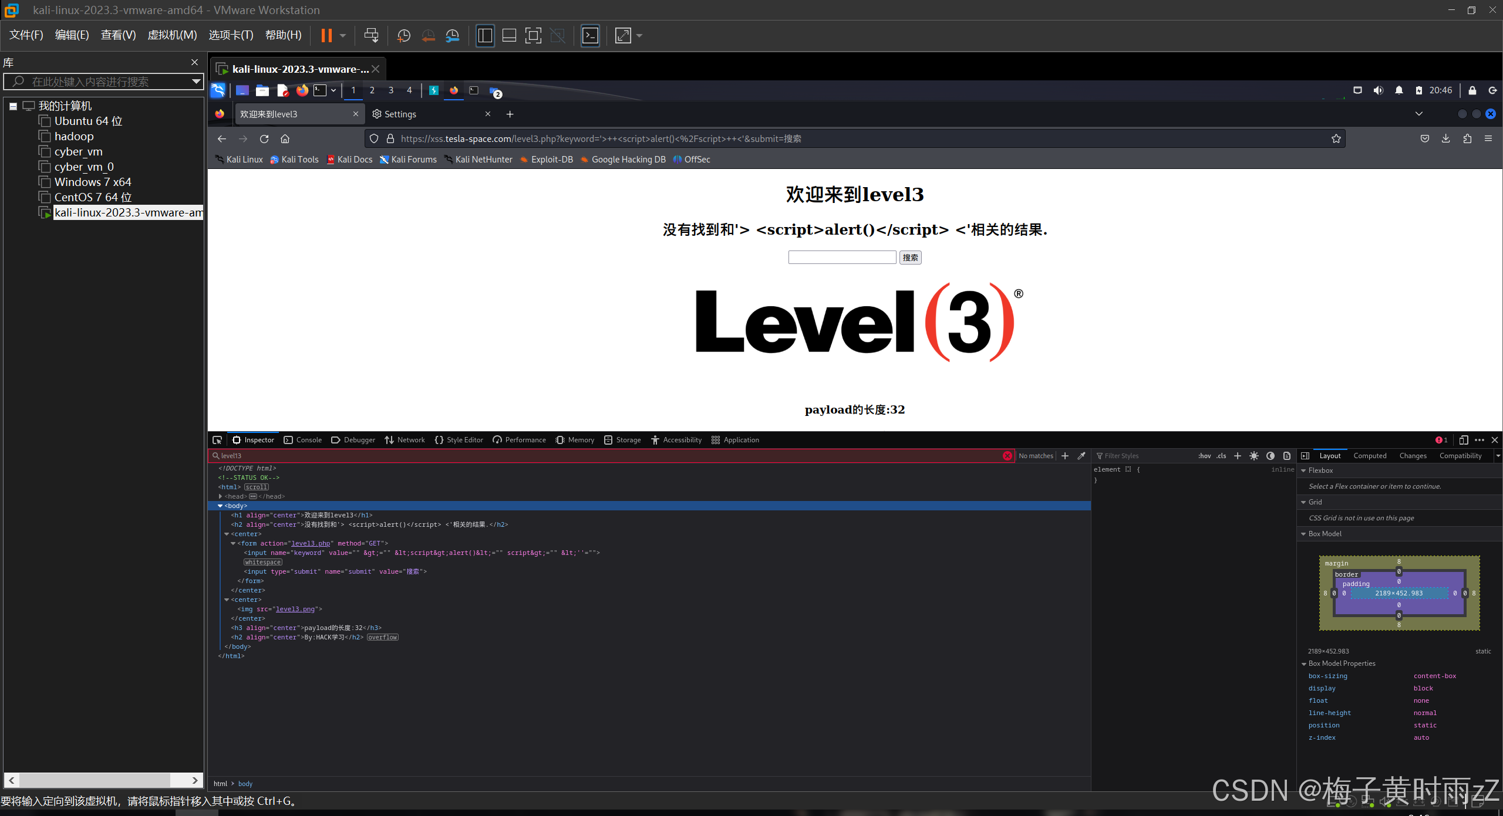Click the keyword search input field

(x=843, y=258)
